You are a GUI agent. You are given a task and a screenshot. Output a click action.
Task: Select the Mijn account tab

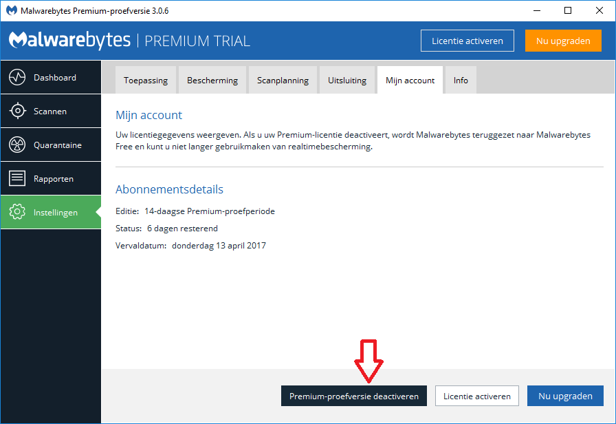tap(410, 81)
